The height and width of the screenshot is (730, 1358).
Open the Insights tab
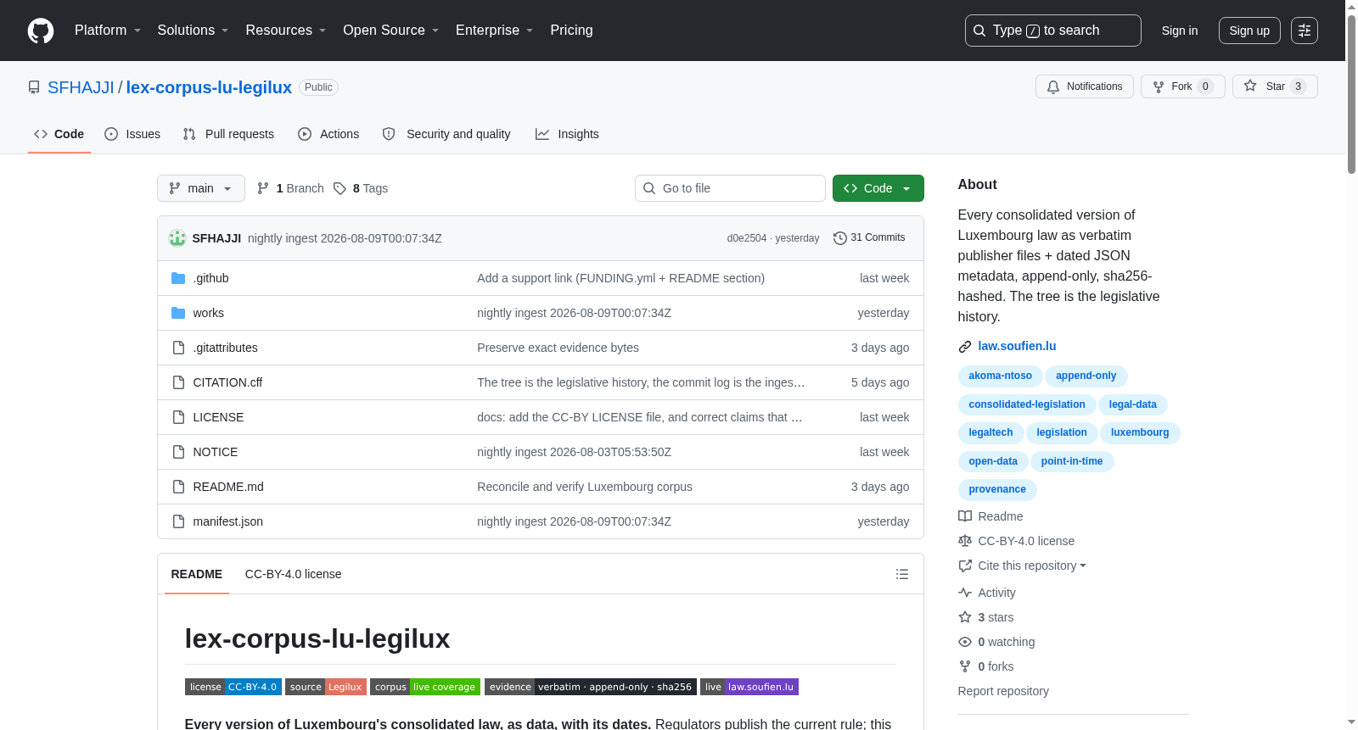tap(567, 134)
